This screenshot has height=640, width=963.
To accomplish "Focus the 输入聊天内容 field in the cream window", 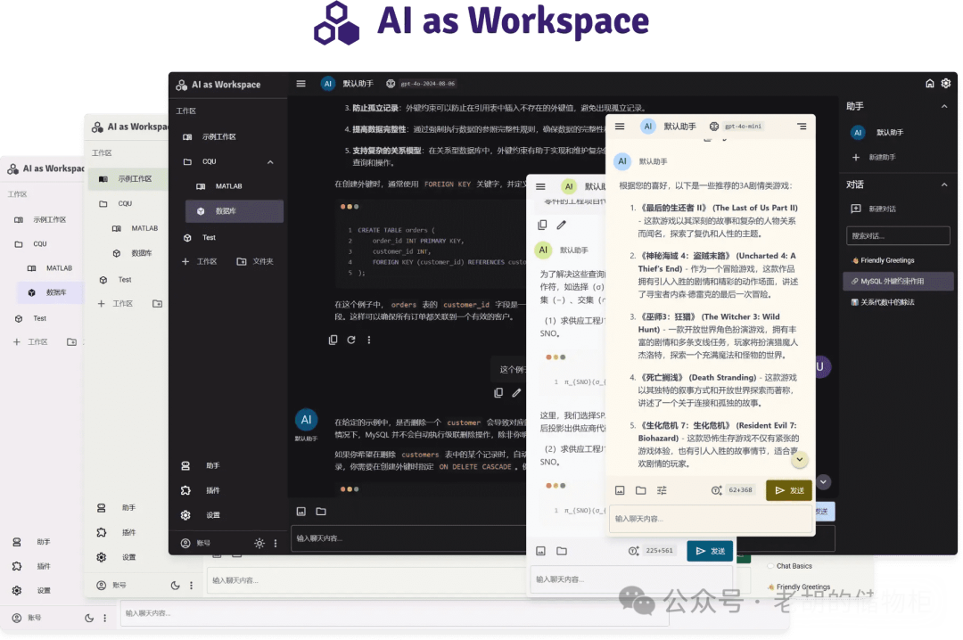I will (711, 519).
